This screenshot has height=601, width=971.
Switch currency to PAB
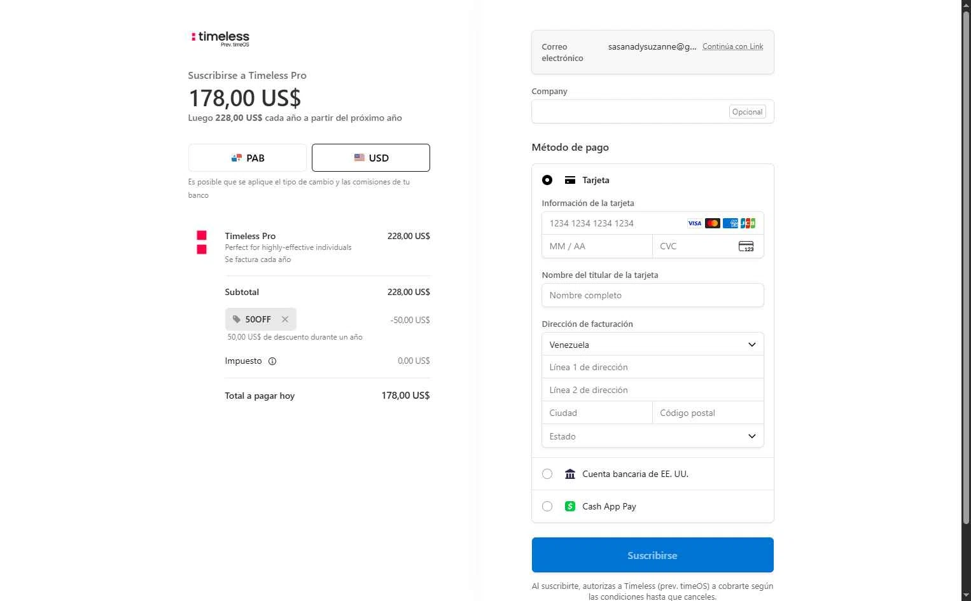click(248, 158)
